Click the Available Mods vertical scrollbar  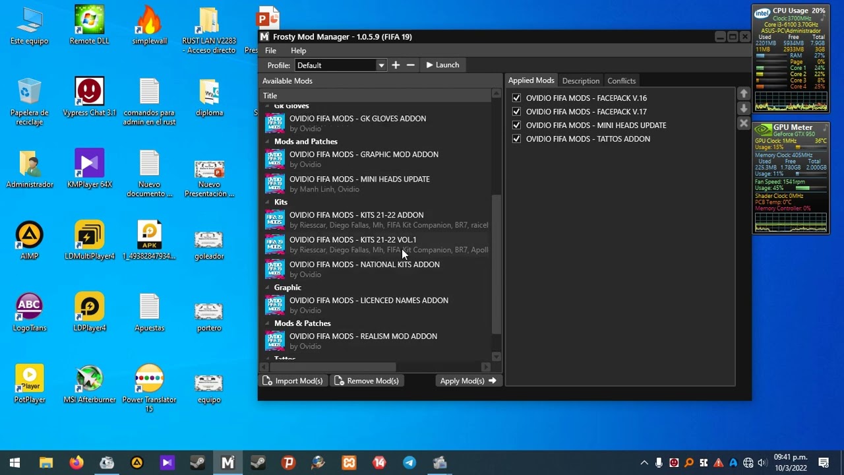click(497, 264)
